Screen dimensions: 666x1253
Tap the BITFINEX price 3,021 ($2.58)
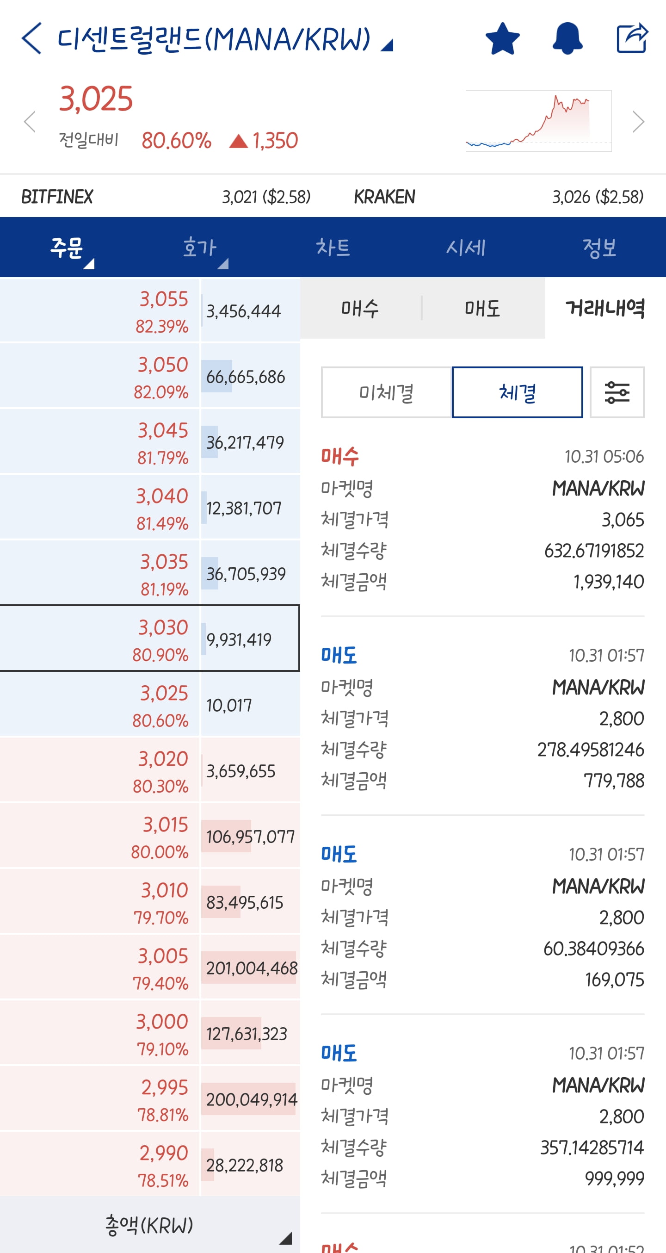[x=266, y=197]
